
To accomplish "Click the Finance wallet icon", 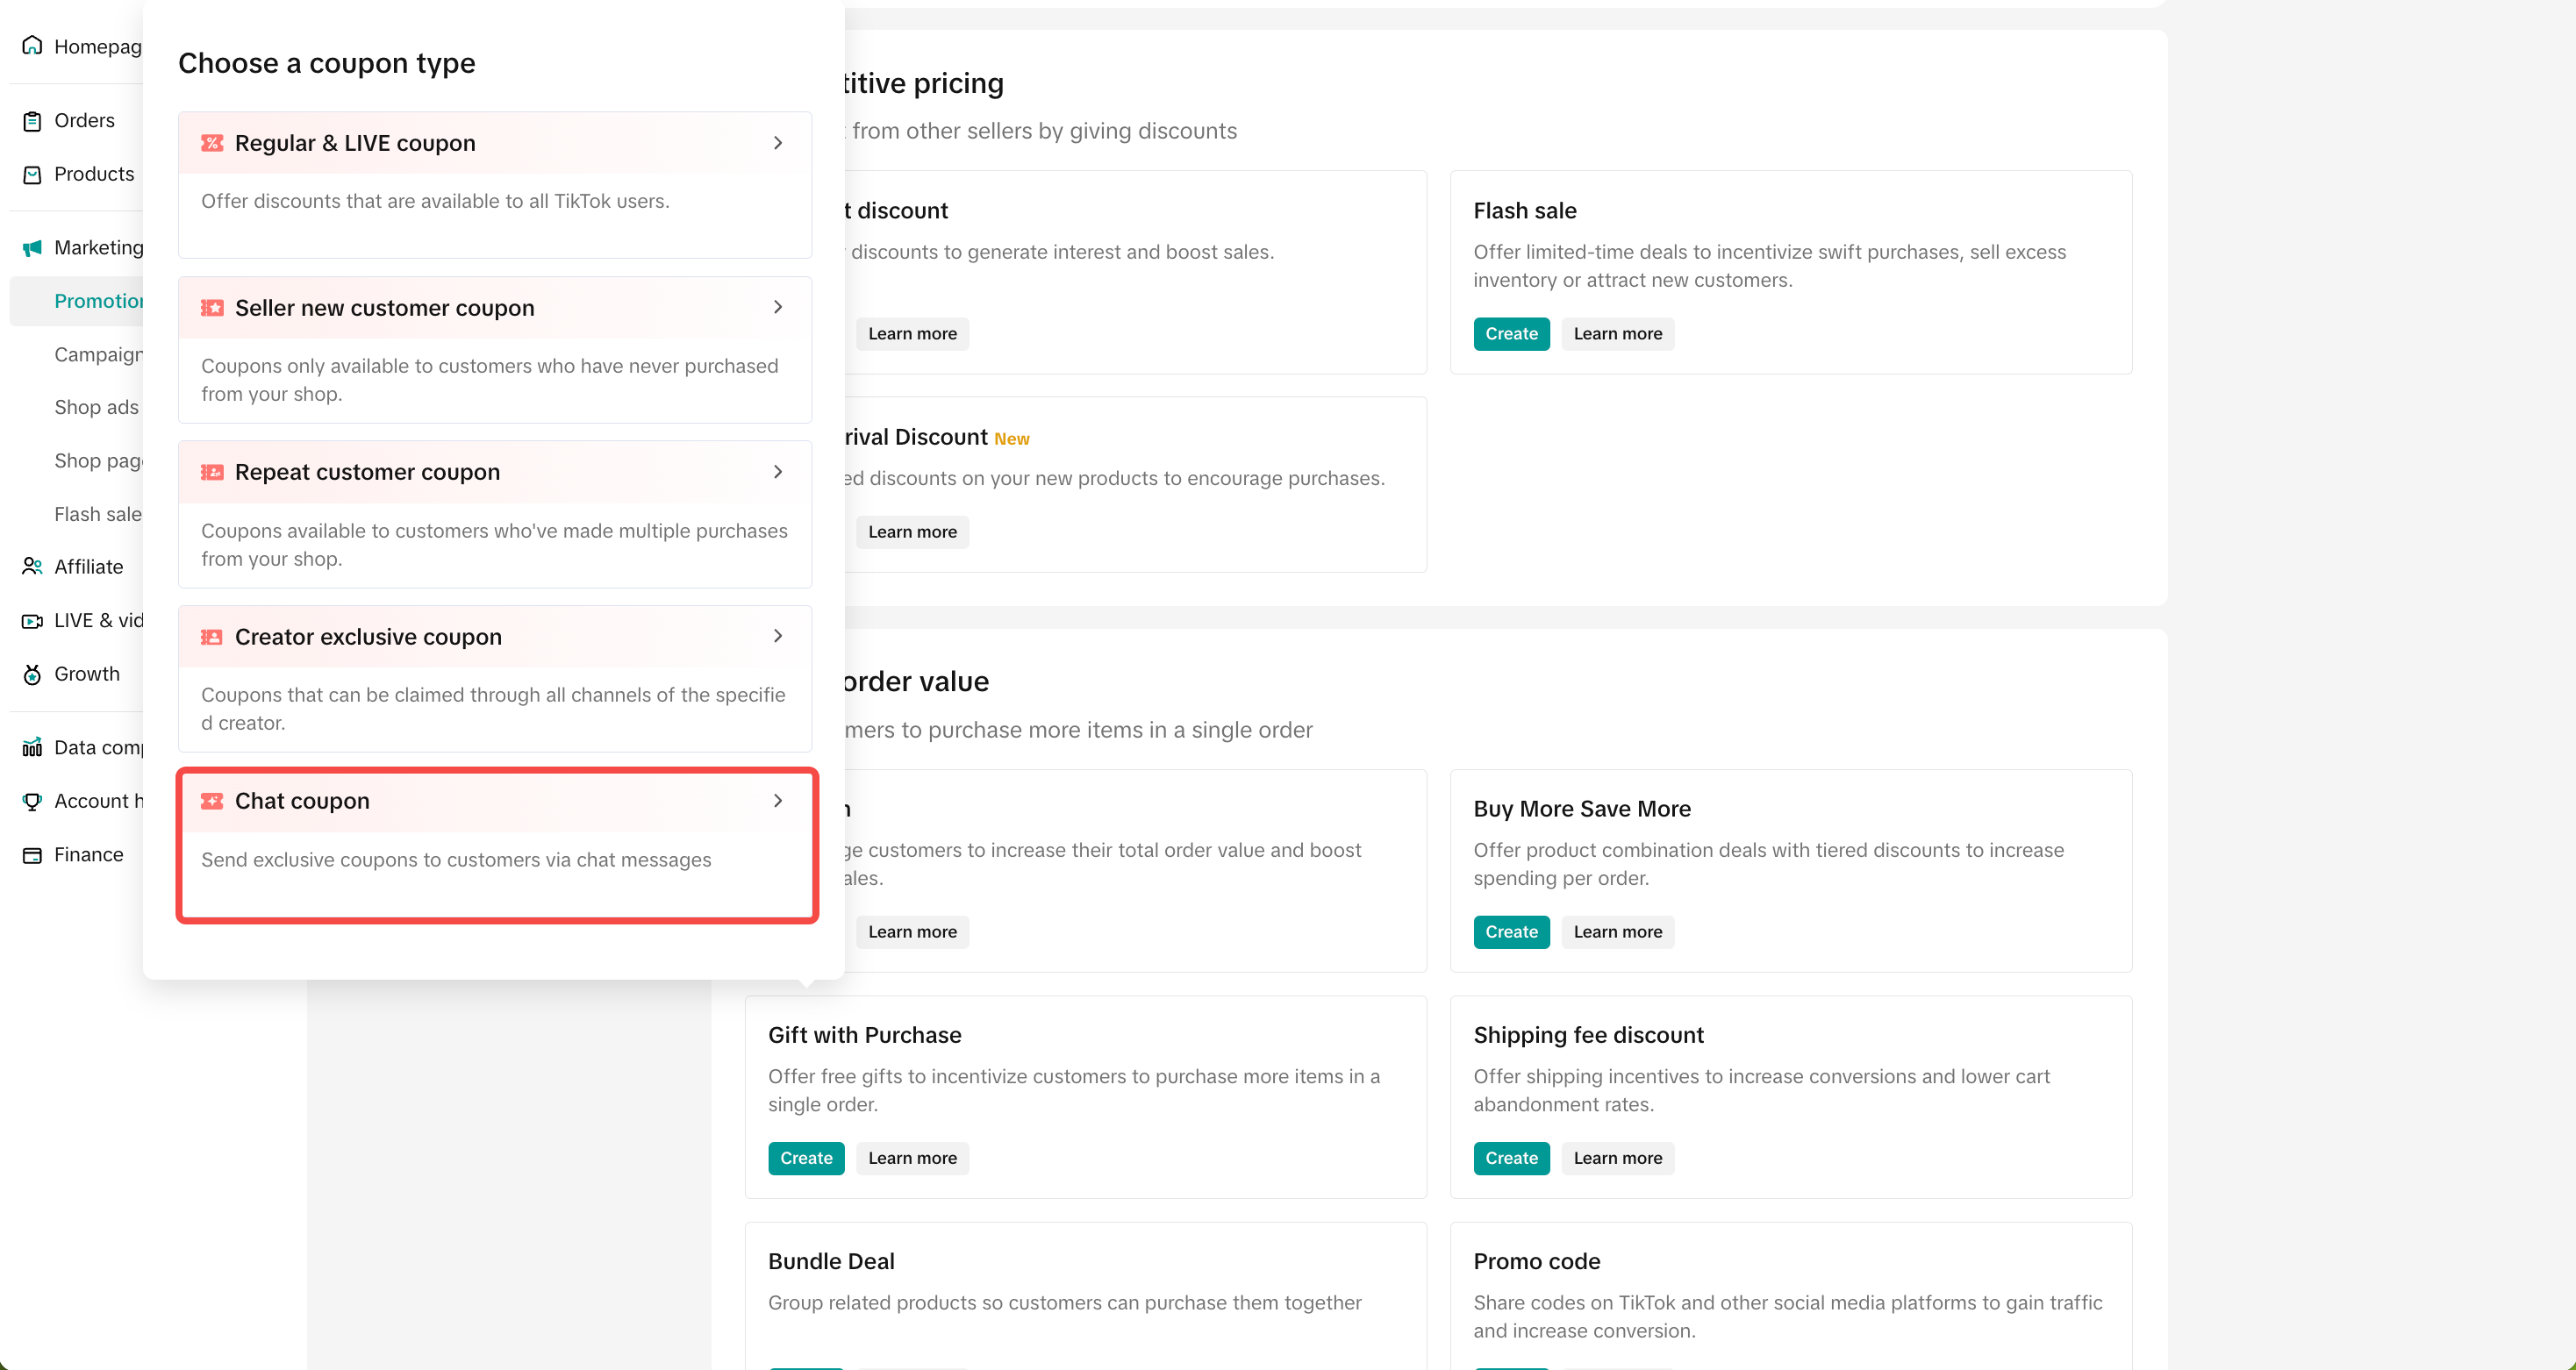I will click(x=32, y=855).
